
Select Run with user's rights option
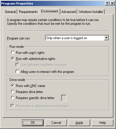[x=28, y=53]
